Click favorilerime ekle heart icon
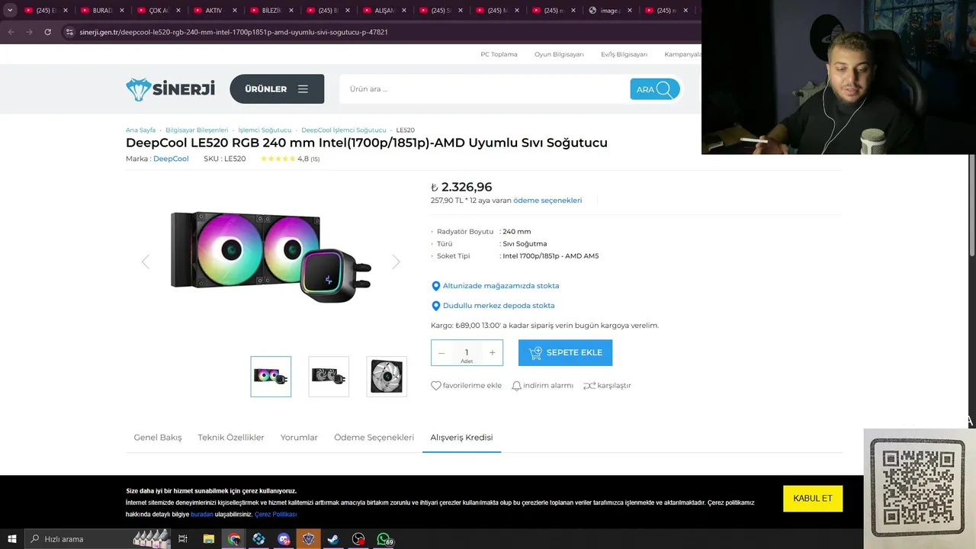 436,386
